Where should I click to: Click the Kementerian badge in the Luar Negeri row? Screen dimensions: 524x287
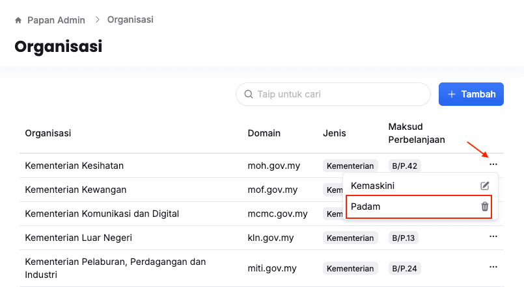tap(350, 238)
